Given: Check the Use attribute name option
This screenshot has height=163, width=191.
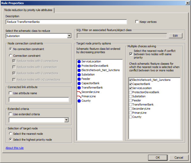Looking at the screenshot, I should click(11, 93).
